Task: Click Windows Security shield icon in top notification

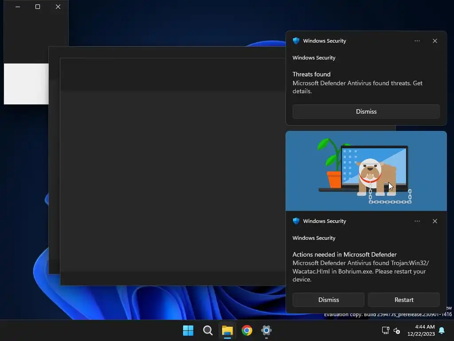Action: coord(296,41)
